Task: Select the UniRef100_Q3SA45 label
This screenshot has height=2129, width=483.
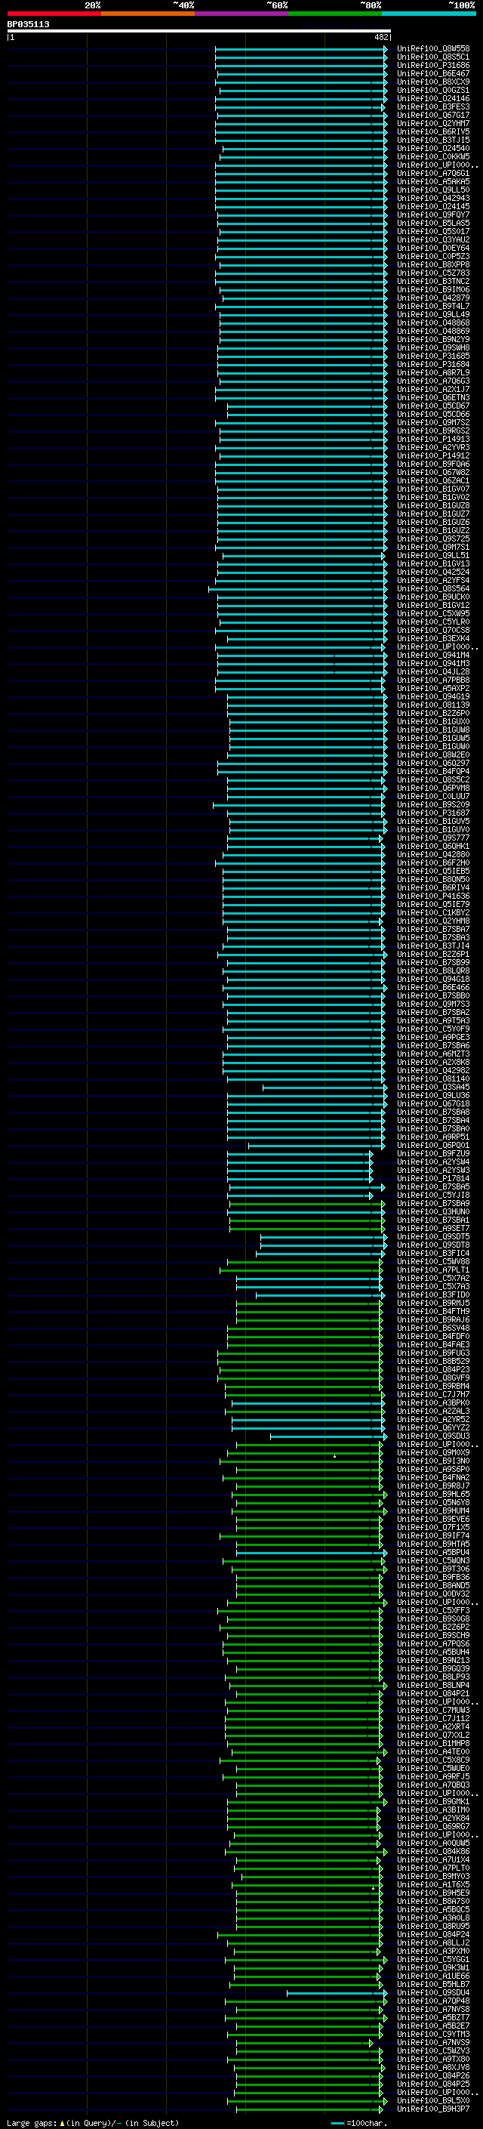Action: click(432, 1088)
